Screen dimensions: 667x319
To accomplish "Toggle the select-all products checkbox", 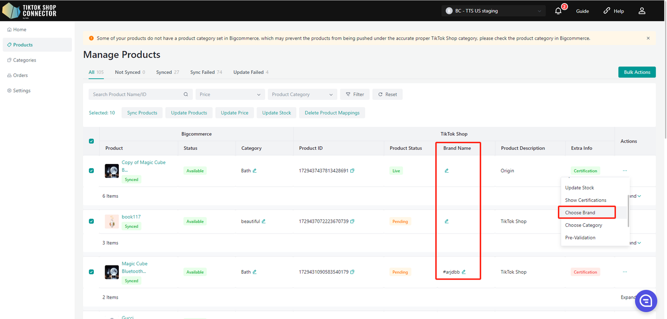I will [x=92, y=141].
